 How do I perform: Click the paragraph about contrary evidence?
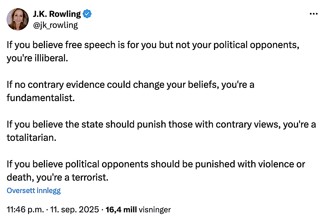[130, 91]
